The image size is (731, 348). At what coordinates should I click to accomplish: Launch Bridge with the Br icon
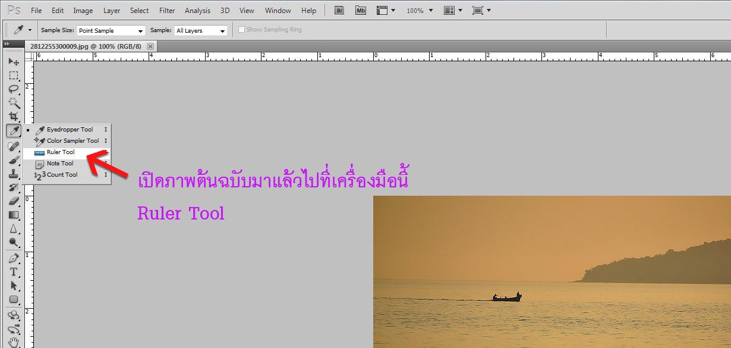coord(340,10)
